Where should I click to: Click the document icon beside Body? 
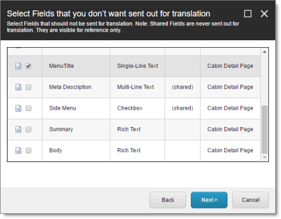(x=18, y=151)
